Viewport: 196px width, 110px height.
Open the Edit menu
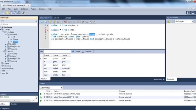click(3, 9)
